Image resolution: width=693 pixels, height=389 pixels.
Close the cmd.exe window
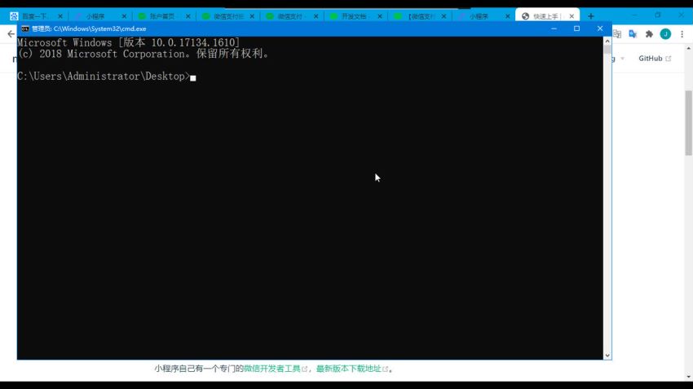[x=600, y=28]
